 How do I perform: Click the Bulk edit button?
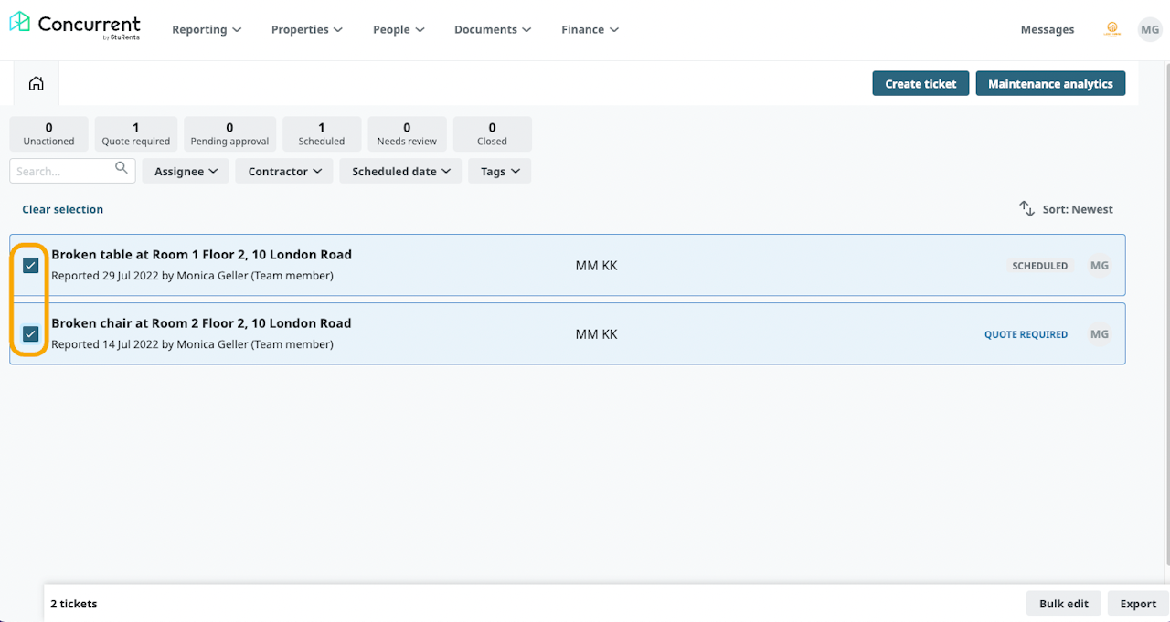(1063, 604)
